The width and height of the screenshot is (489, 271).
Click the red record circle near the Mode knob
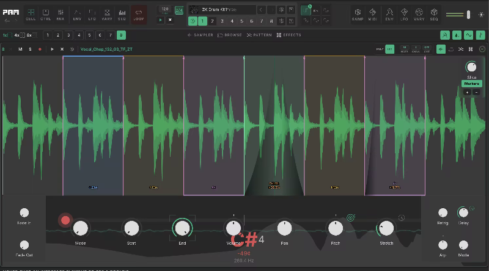tap(65, 220)
